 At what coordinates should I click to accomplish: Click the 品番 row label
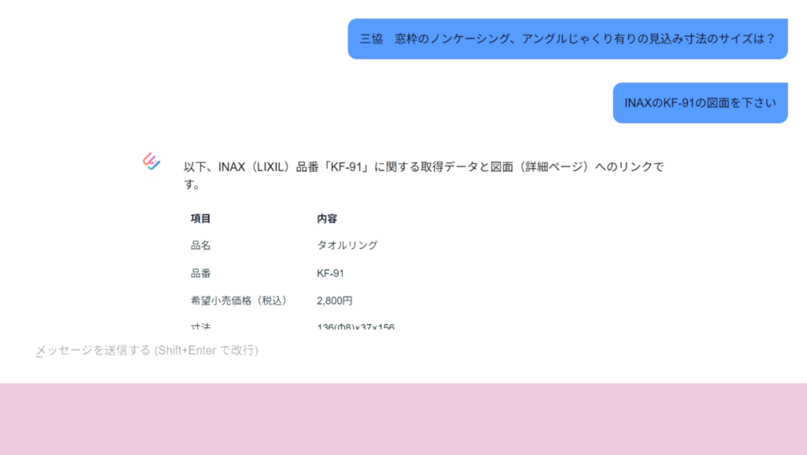(200, 273)
